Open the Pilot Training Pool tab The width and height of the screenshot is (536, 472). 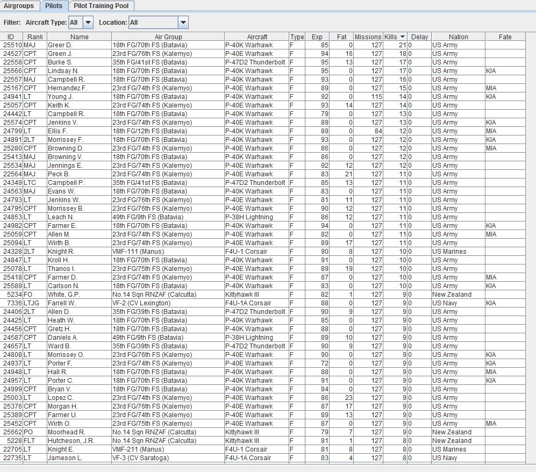[x=101, y=6]
